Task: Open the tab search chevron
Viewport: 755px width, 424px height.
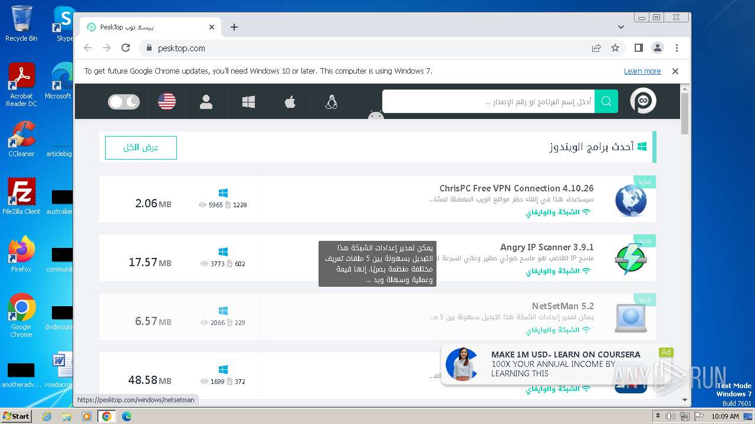Action: point(621,27)
